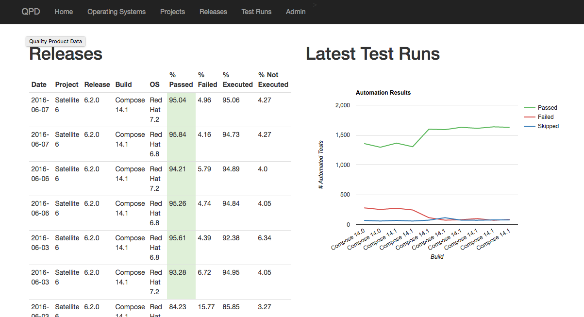Click the % Executed column header
Image resolution: width=584 pixels, height=317 pixels.
pos(237,80)
